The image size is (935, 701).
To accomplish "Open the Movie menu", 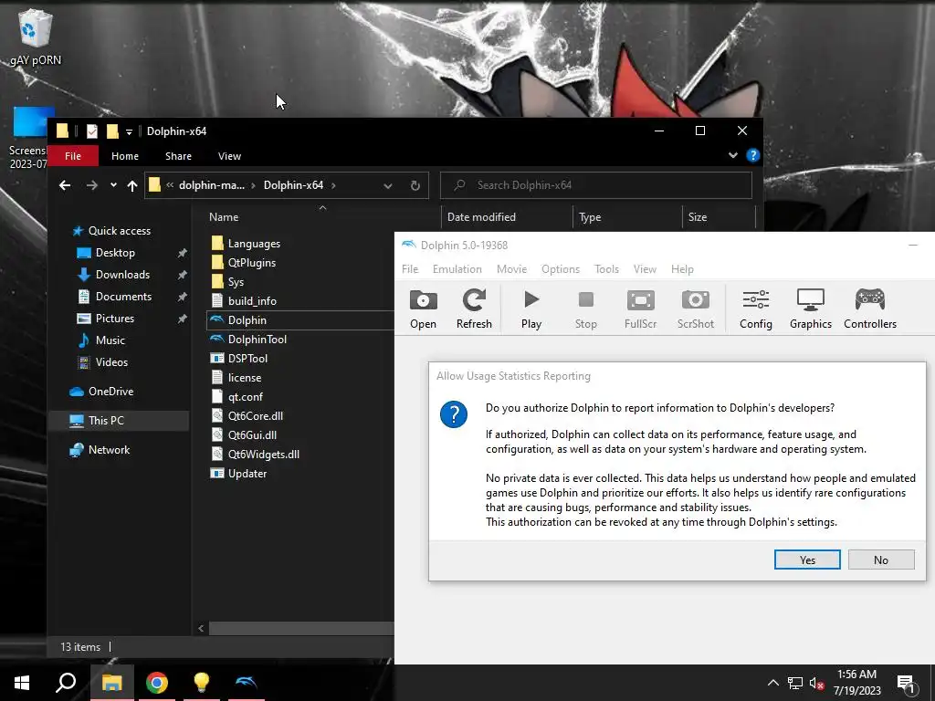I will (x=511, y=269).
